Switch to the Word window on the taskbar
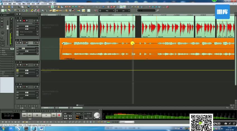Viewport: 237px width, 131px height. 41,129
